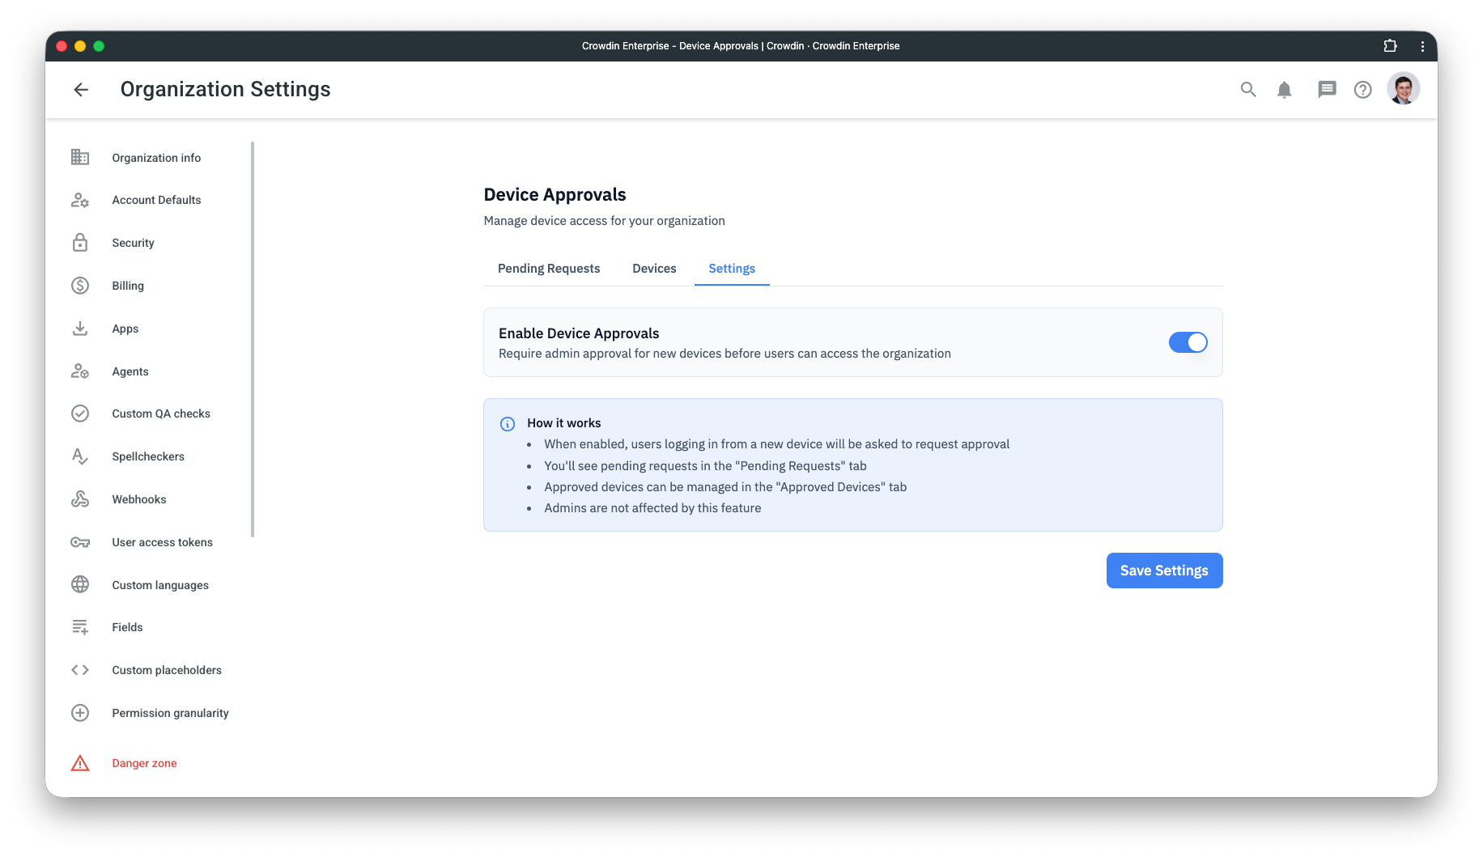The height and width of the screenshot is (857, 1483).
Task: Click the Device Approvals heading
Action: tap(555, 194)
